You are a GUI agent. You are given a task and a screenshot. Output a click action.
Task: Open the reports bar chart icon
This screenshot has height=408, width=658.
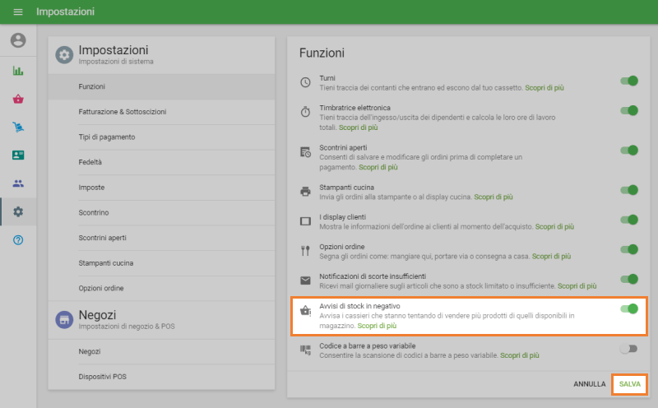[x=18, y=71]
